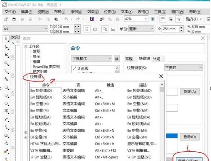Viewport: 211px width, 161px height.
Task: Select the Freehand curve tool
Action: tap(6, 71)
